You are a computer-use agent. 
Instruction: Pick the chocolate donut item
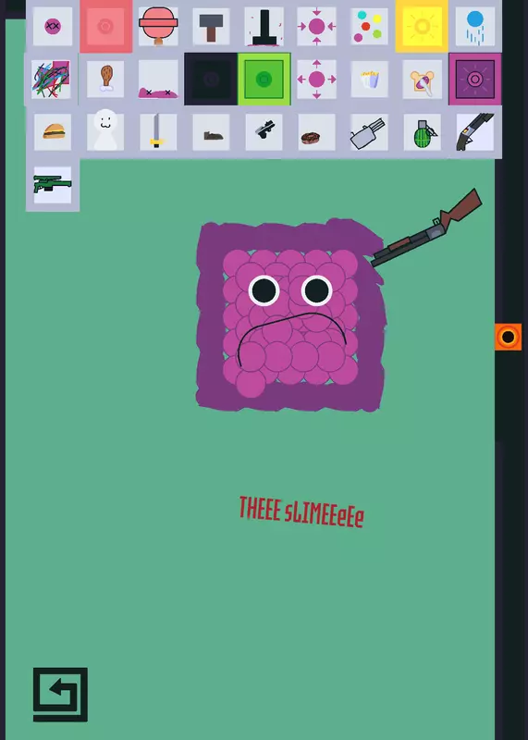click(x=316, y=132)
